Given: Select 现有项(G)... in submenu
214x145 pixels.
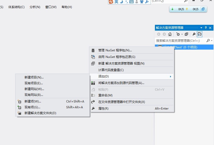Looking at the screenshot, I should click(52, 107).
